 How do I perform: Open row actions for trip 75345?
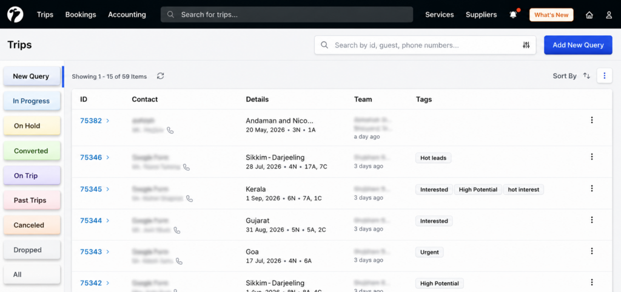tap(592, 188)
